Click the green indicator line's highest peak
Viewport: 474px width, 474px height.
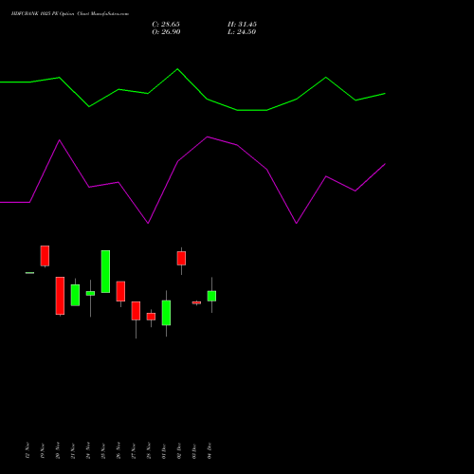tap(177, 69)
